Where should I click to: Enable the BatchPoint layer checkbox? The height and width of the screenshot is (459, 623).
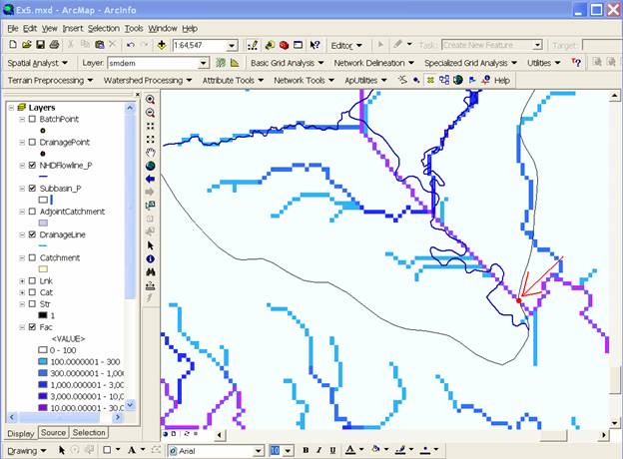click(33, 119)
